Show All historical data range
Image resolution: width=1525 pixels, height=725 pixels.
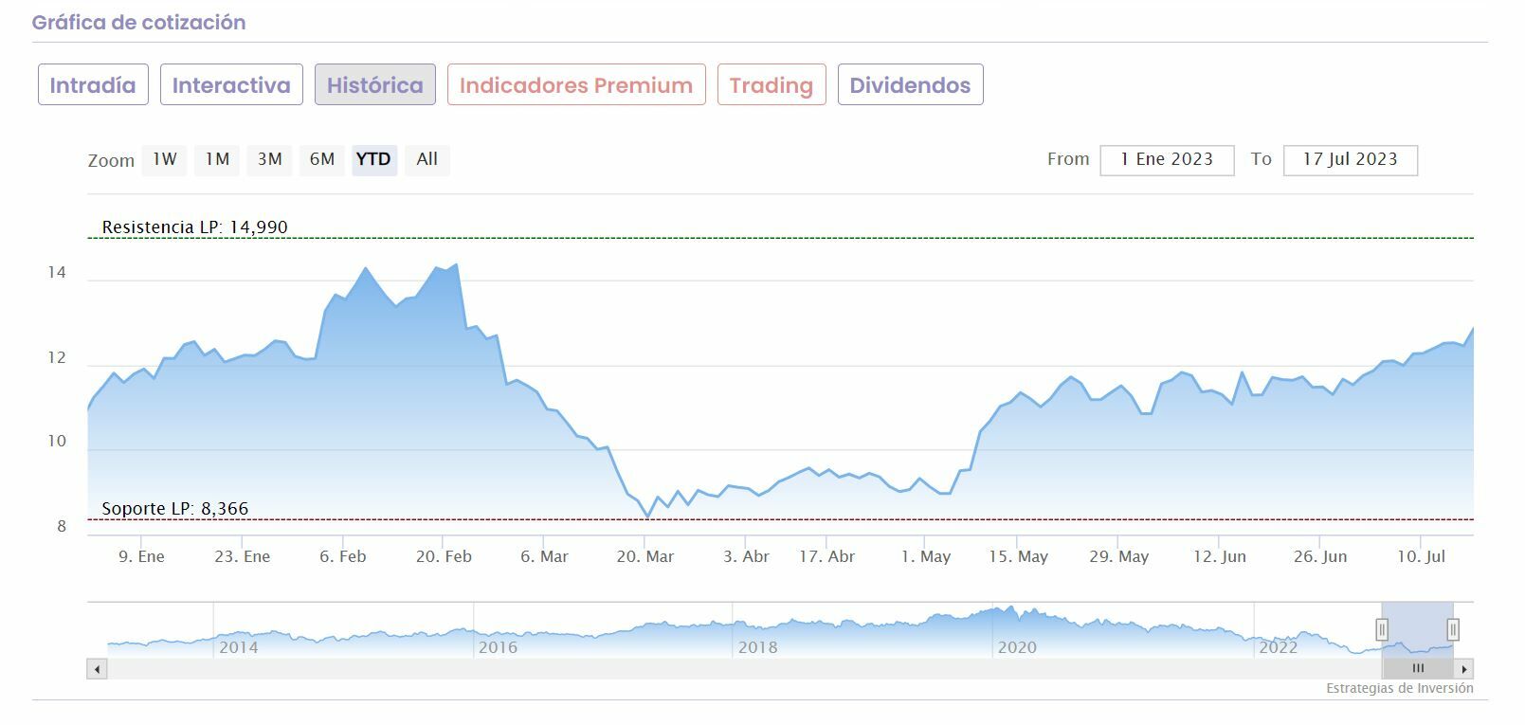click(x=427, y=160)
